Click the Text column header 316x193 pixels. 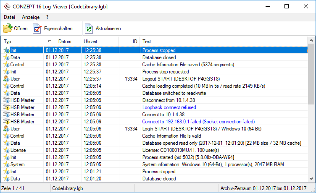pos(147,42)
